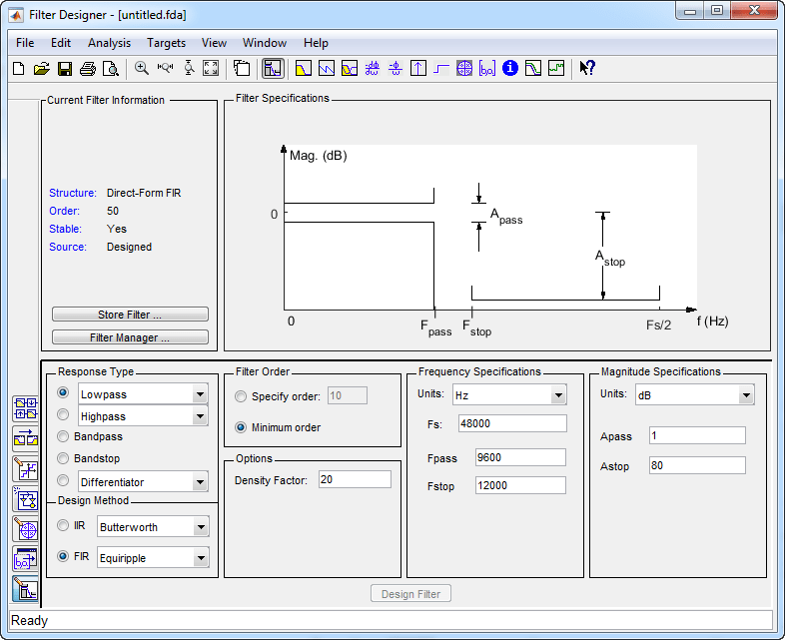Click the What's This help icon

[587, 69]
